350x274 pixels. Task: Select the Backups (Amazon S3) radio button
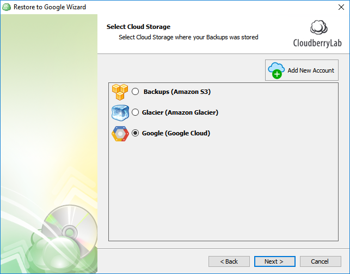point(136,92)
